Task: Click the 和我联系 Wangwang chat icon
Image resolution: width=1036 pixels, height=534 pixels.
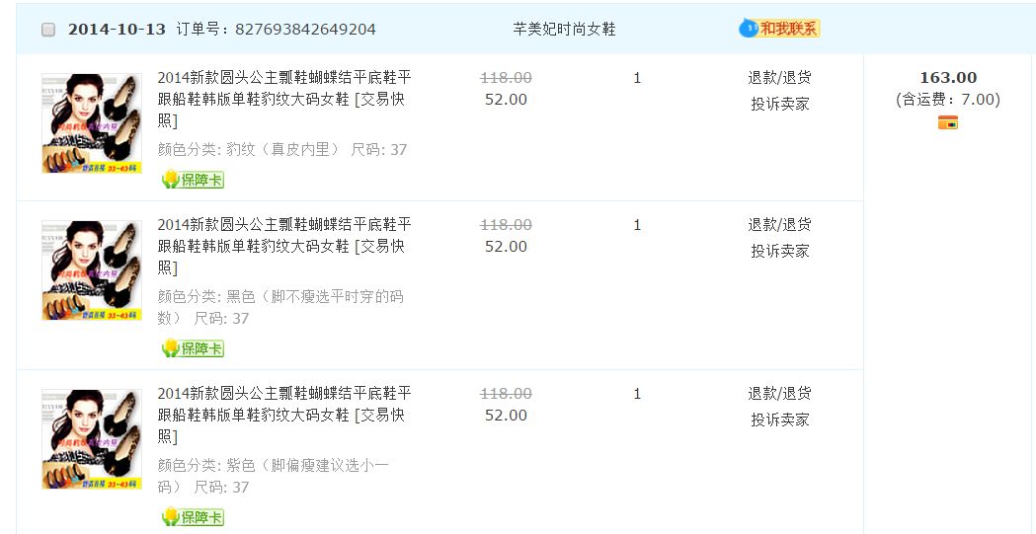Action: [779, 29]
